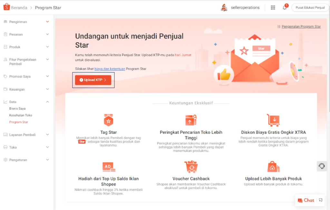The height and width of the screenshot is (210, 330).
Task: Open the apps grid icon
Action: coord(273,8)
